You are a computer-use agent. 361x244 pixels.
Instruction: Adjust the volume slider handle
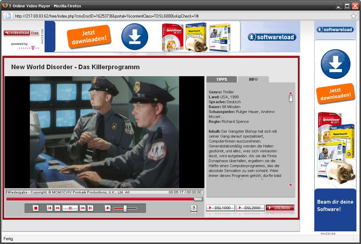[x=125, y=208]
